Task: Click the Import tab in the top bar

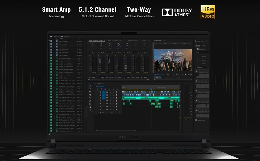Action: (56, 37)
